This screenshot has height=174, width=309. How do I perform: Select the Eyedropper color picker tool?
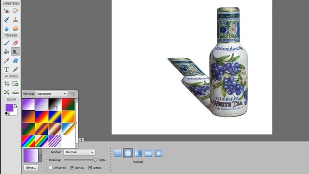point(6,60)
